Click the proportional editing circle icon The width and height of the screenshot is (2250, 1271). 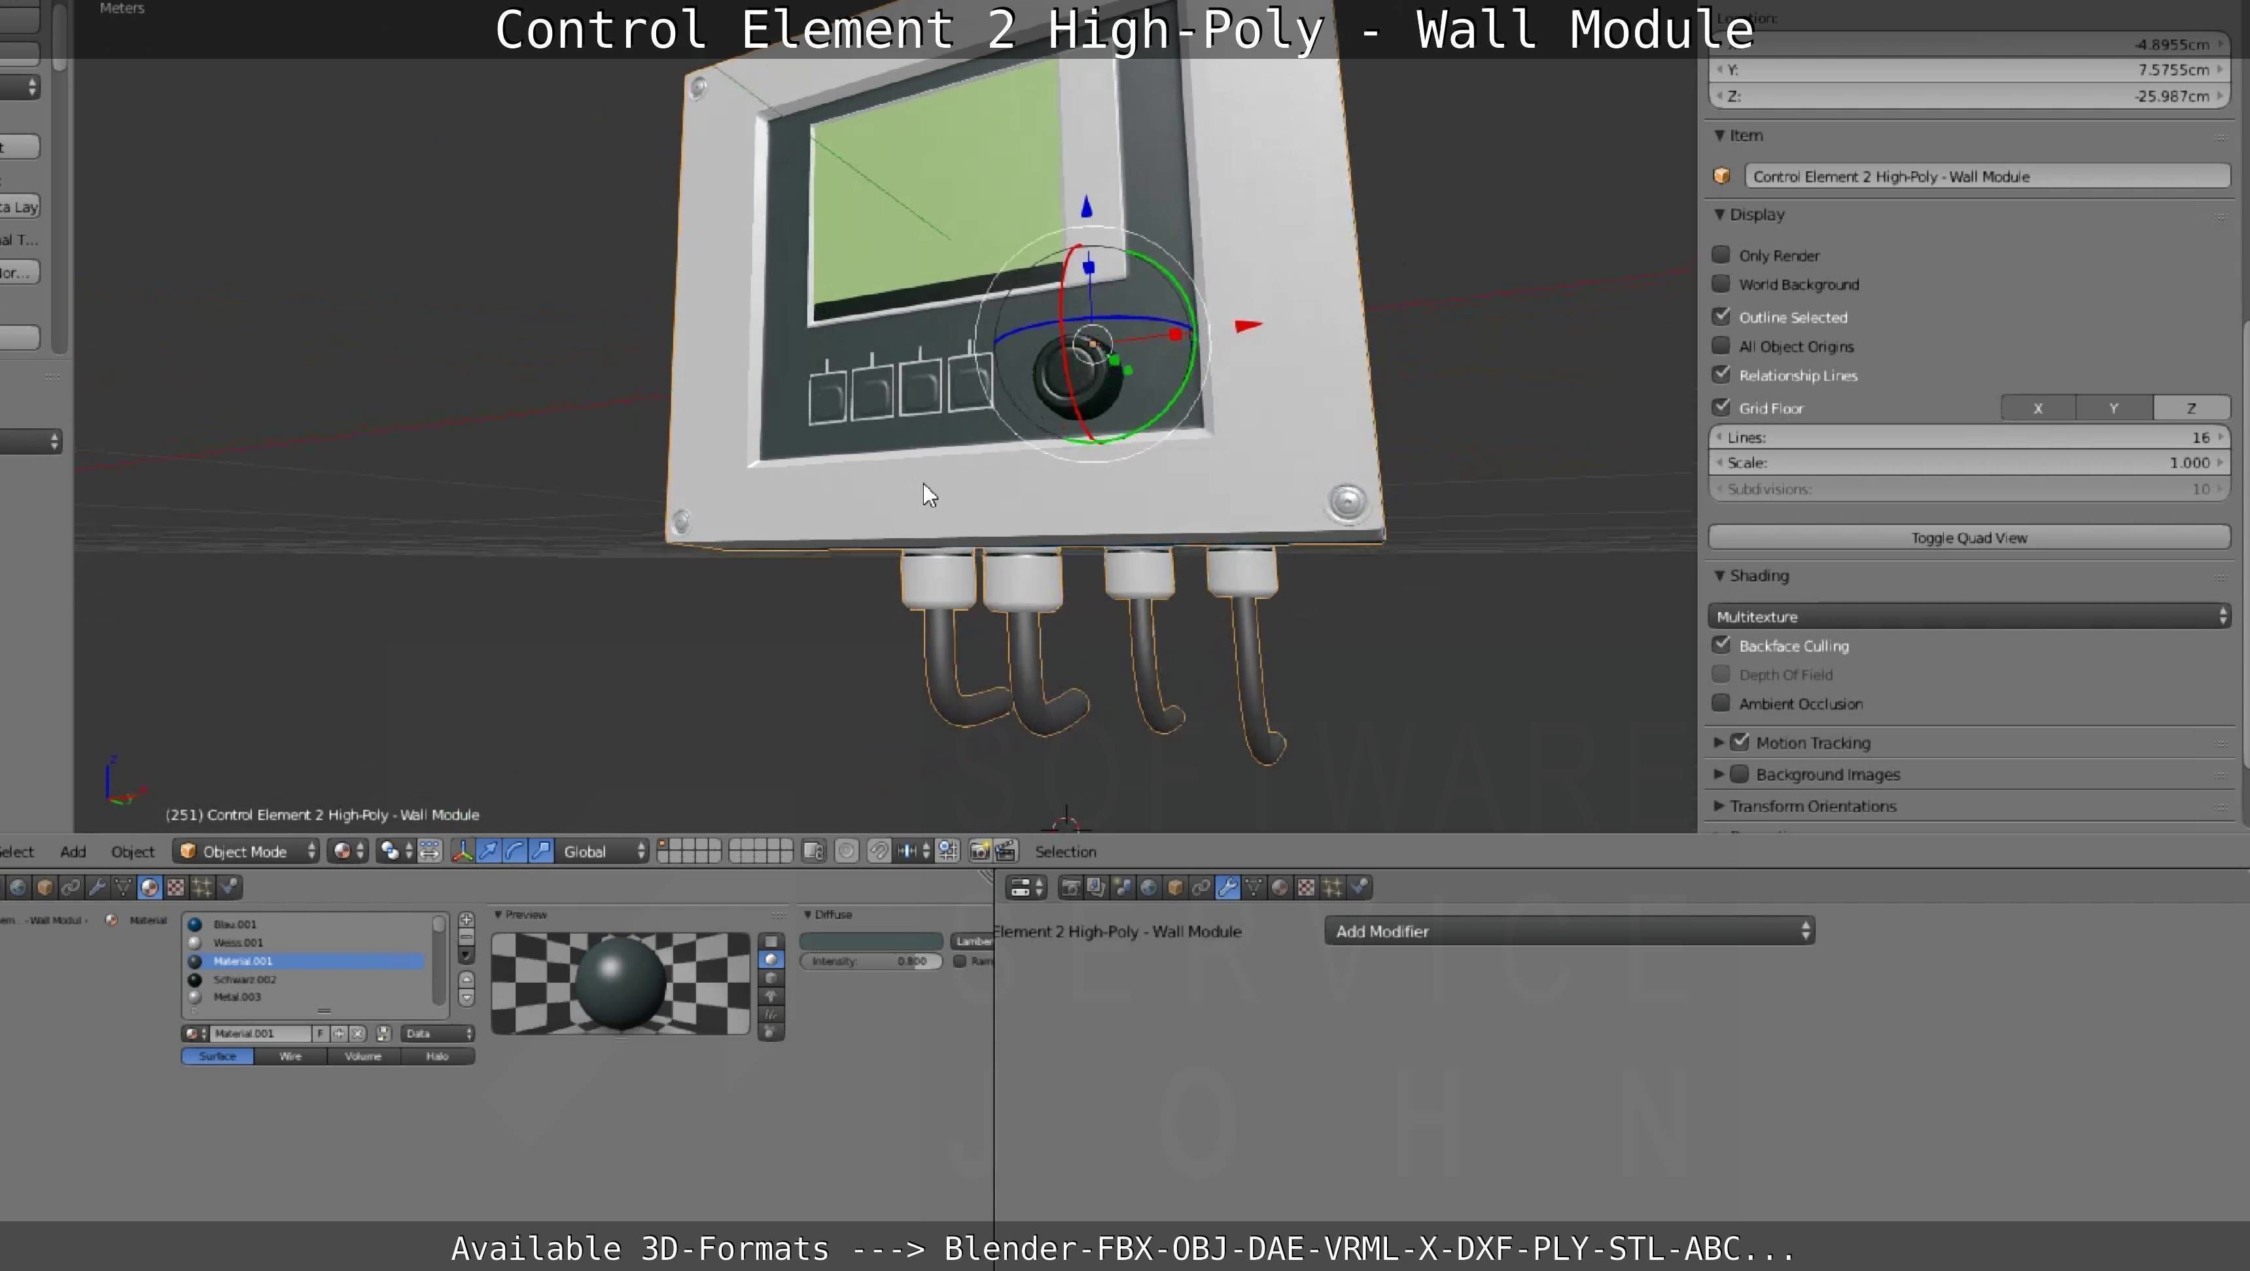coord(847,851)
